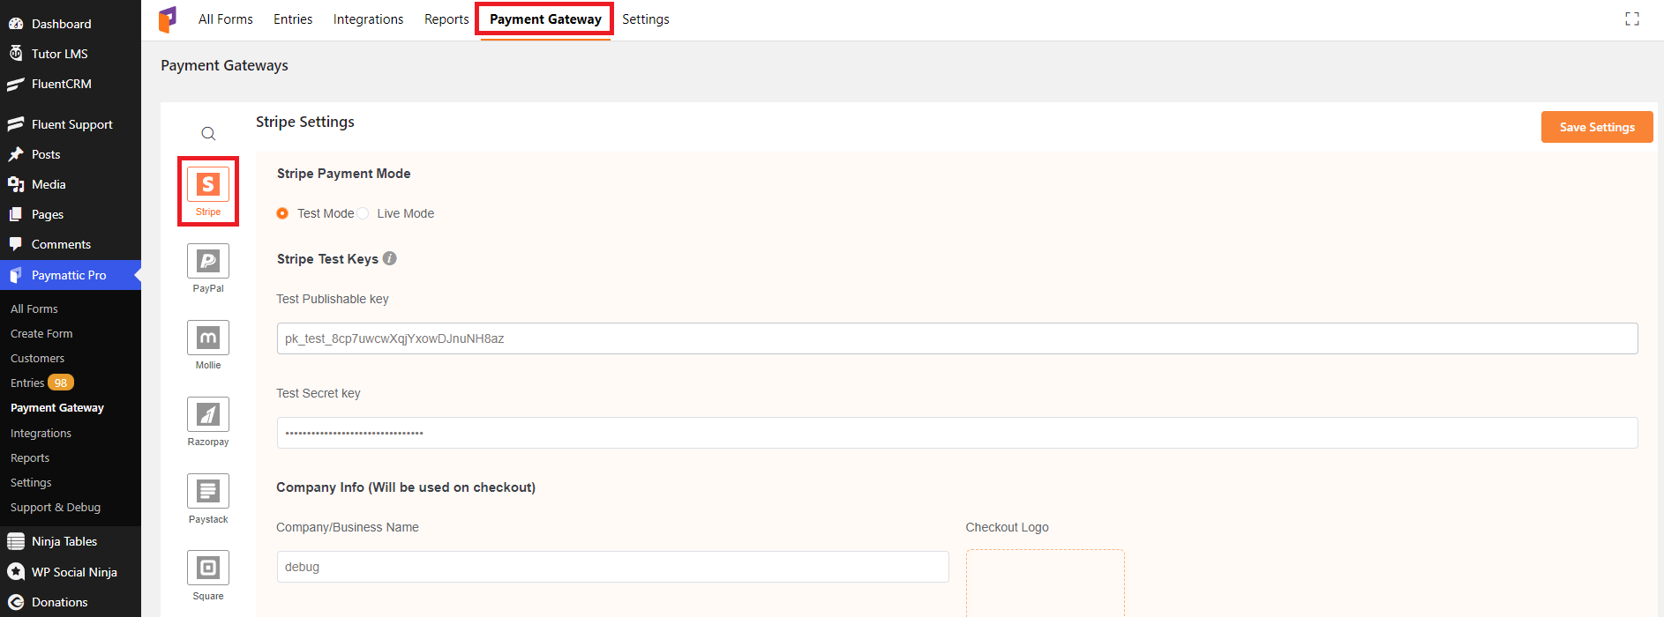Click the Stripe Test Keys info icon
Image resolution: width=1664 pixels, height=617 pixels.
coord(390,258)
